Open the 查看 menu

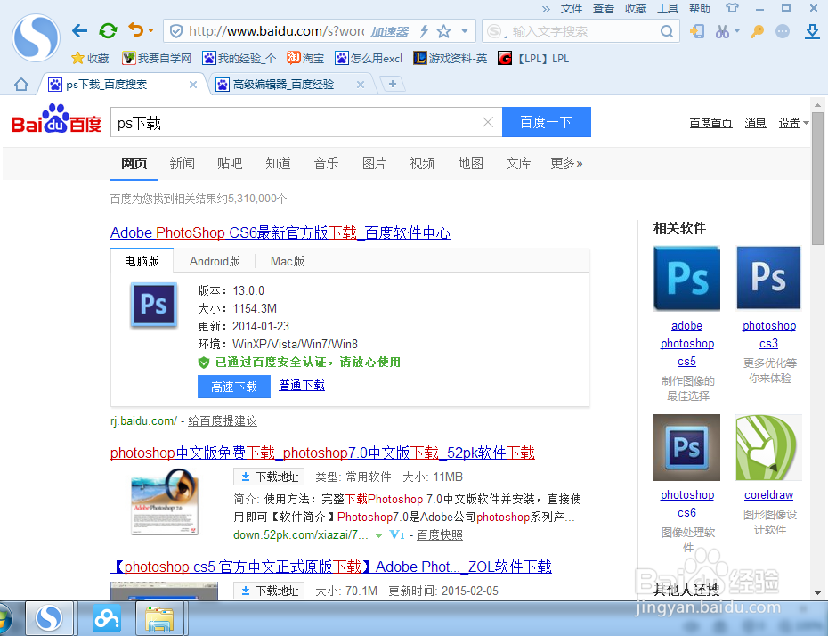(604, 8)
